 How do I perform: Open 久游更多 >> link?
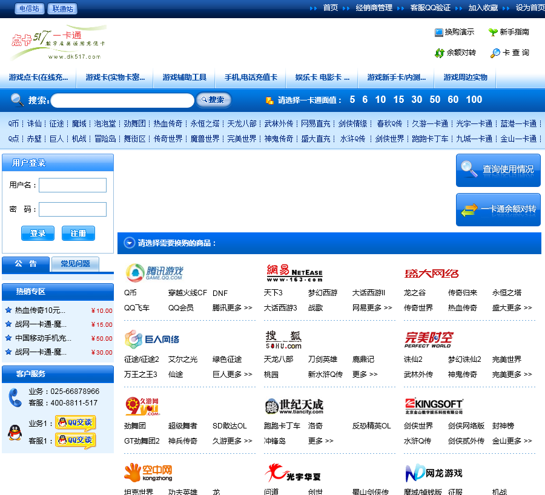[232, 441]
